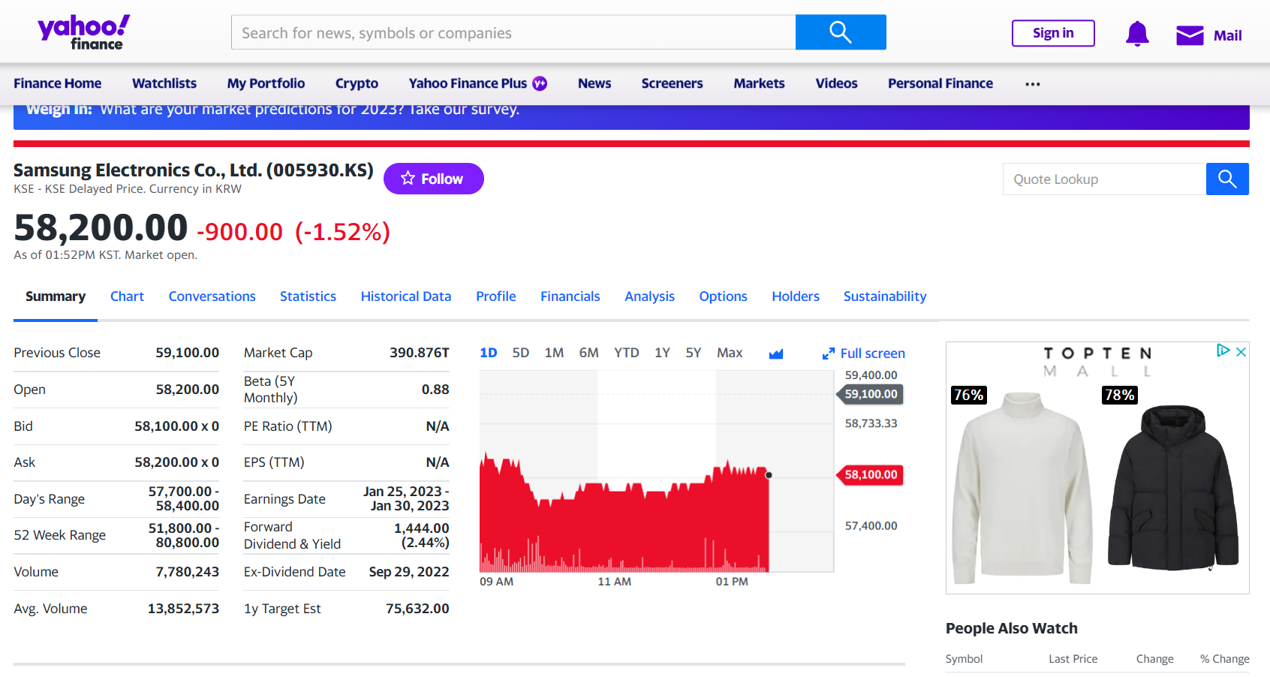This screenshot has width=1270, height=677.
Task: Open the Analysis tab
Action: pyautogui.click(x=649, y=296)
